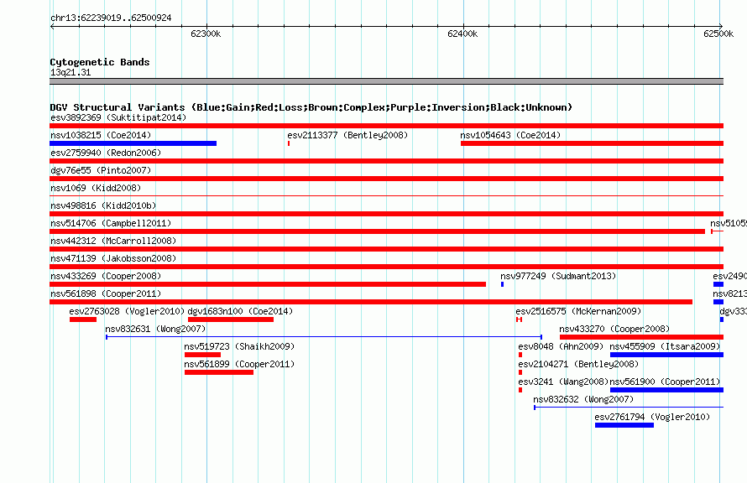Image resolution: width=747 pixels, height=483 pixels.
Task: Select esv2104271 (Bentley2008) label
Action: click(578, 364)
